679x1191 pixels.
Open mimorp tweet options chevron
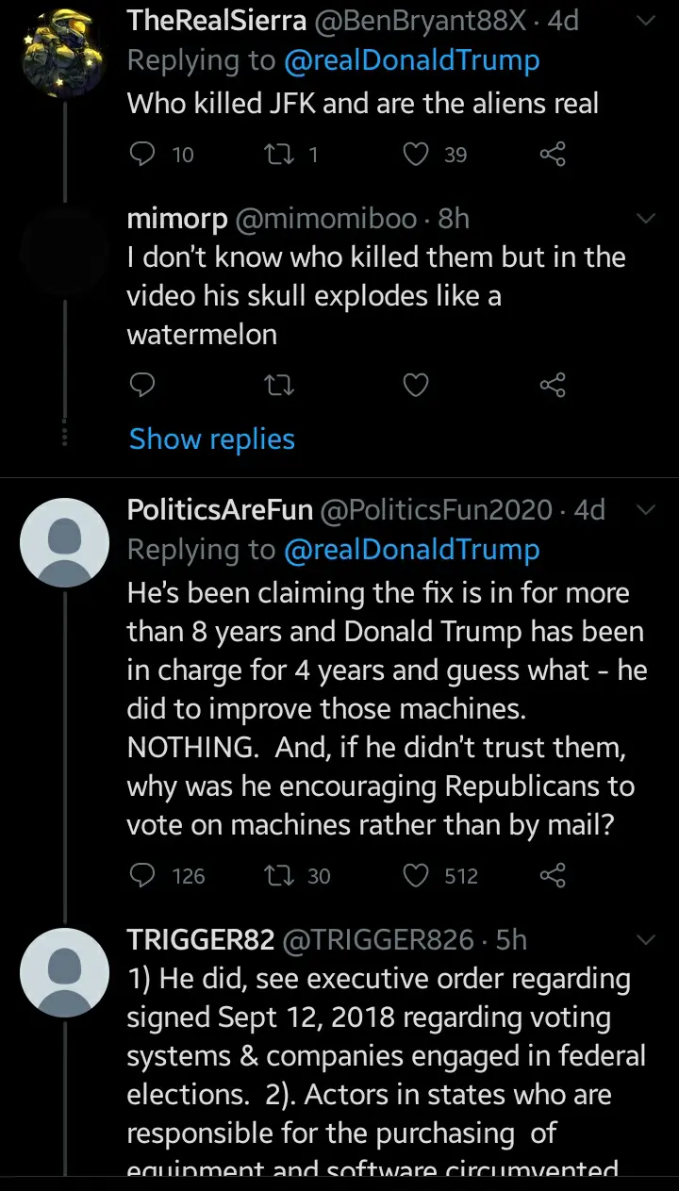click(x=646, y=219)
